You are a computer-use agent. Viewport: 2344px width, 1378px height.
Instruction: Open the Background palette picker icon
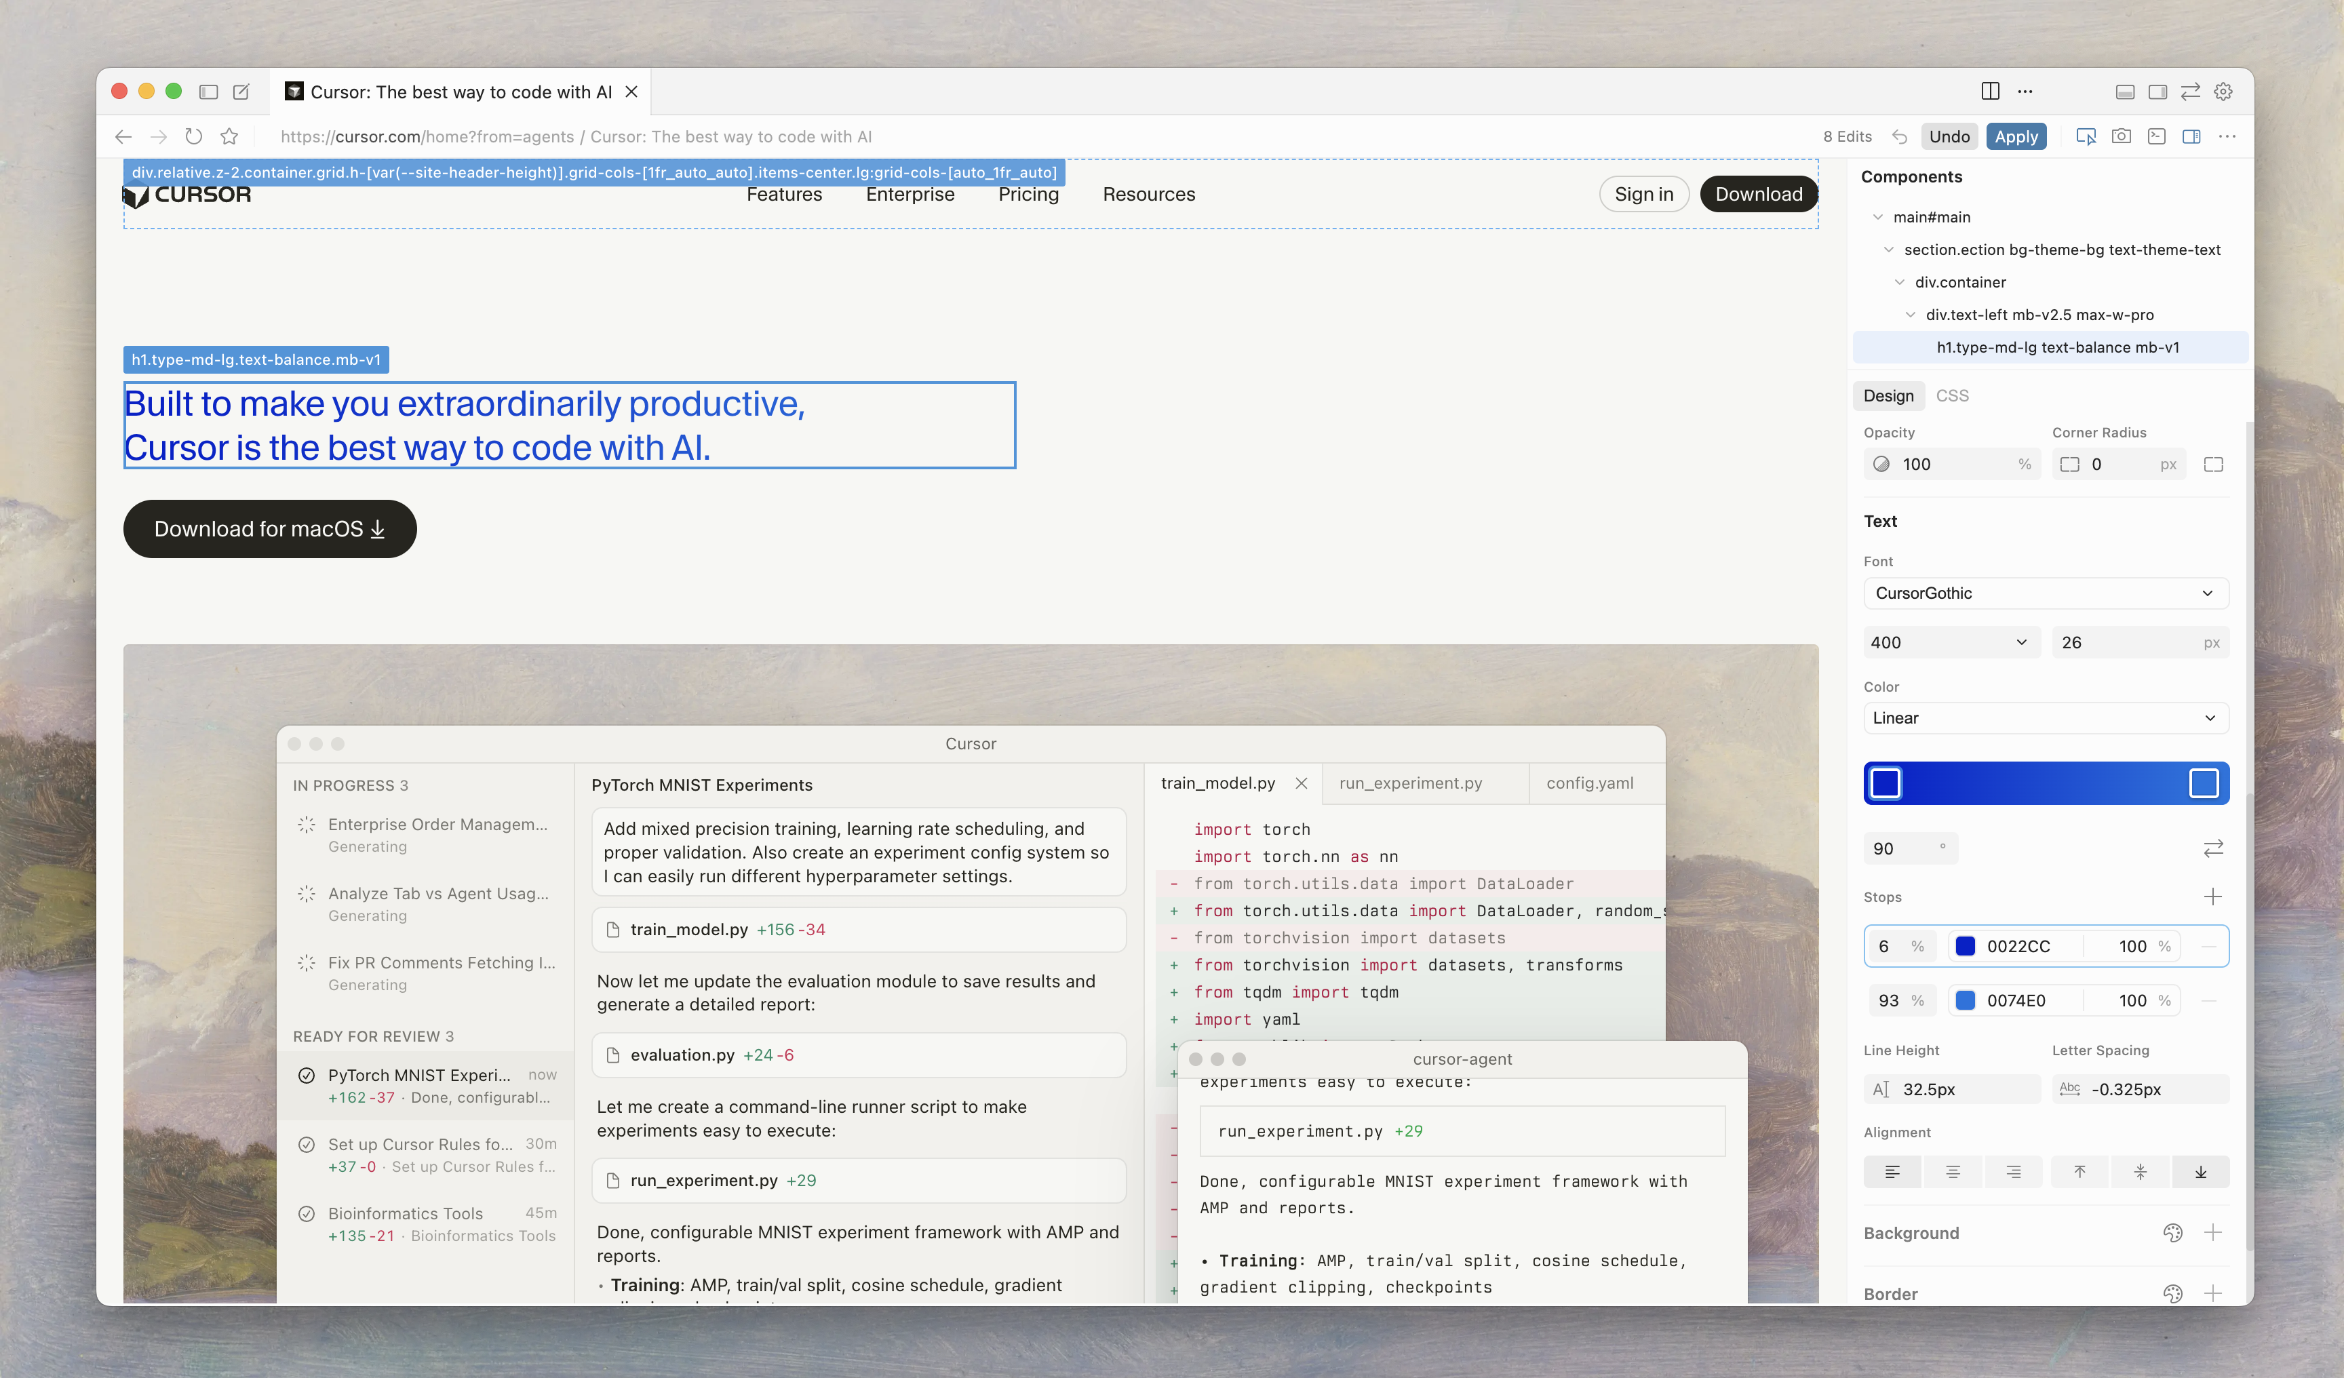click(2174, 1233)
